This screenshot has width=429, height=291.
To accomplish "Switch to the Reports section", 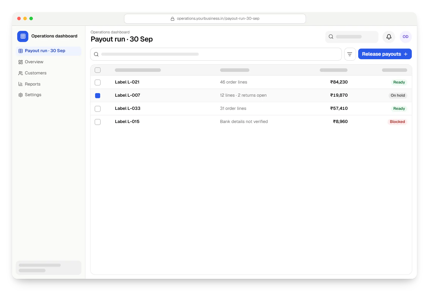I will click(x=49, y=84).
